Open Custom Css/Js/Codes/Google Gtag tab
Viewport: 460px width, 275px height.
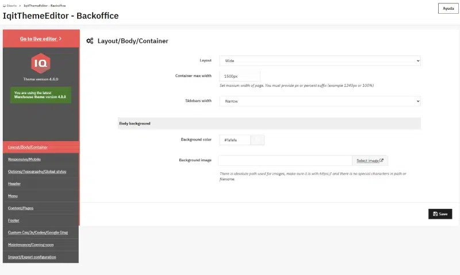[37, 233]
